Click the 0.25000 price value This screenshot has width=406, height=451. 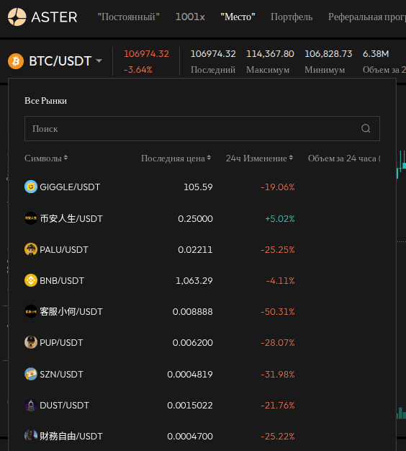click(195, 218)
